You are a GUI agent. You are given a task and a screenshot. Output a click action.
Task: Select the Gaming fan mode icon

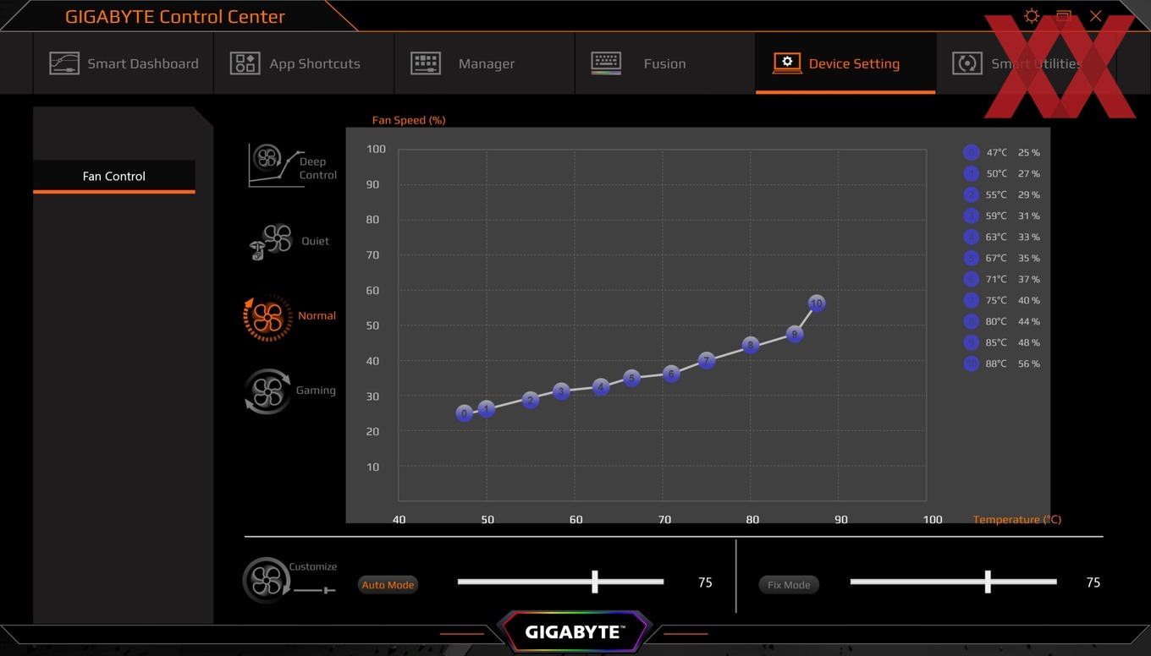point(267,391)
